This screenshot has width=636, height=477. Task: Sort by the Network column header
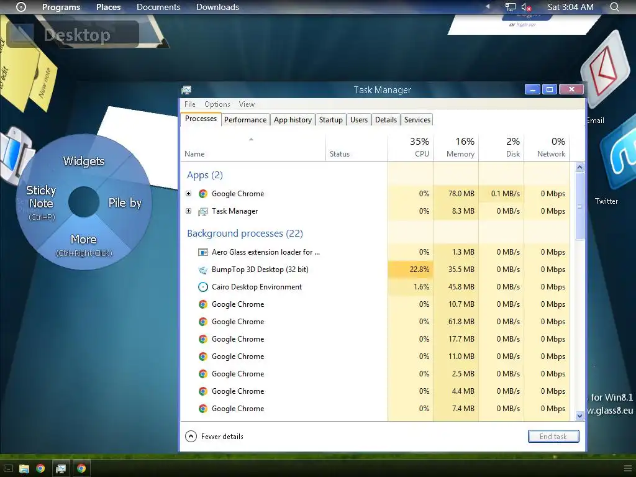547,147
